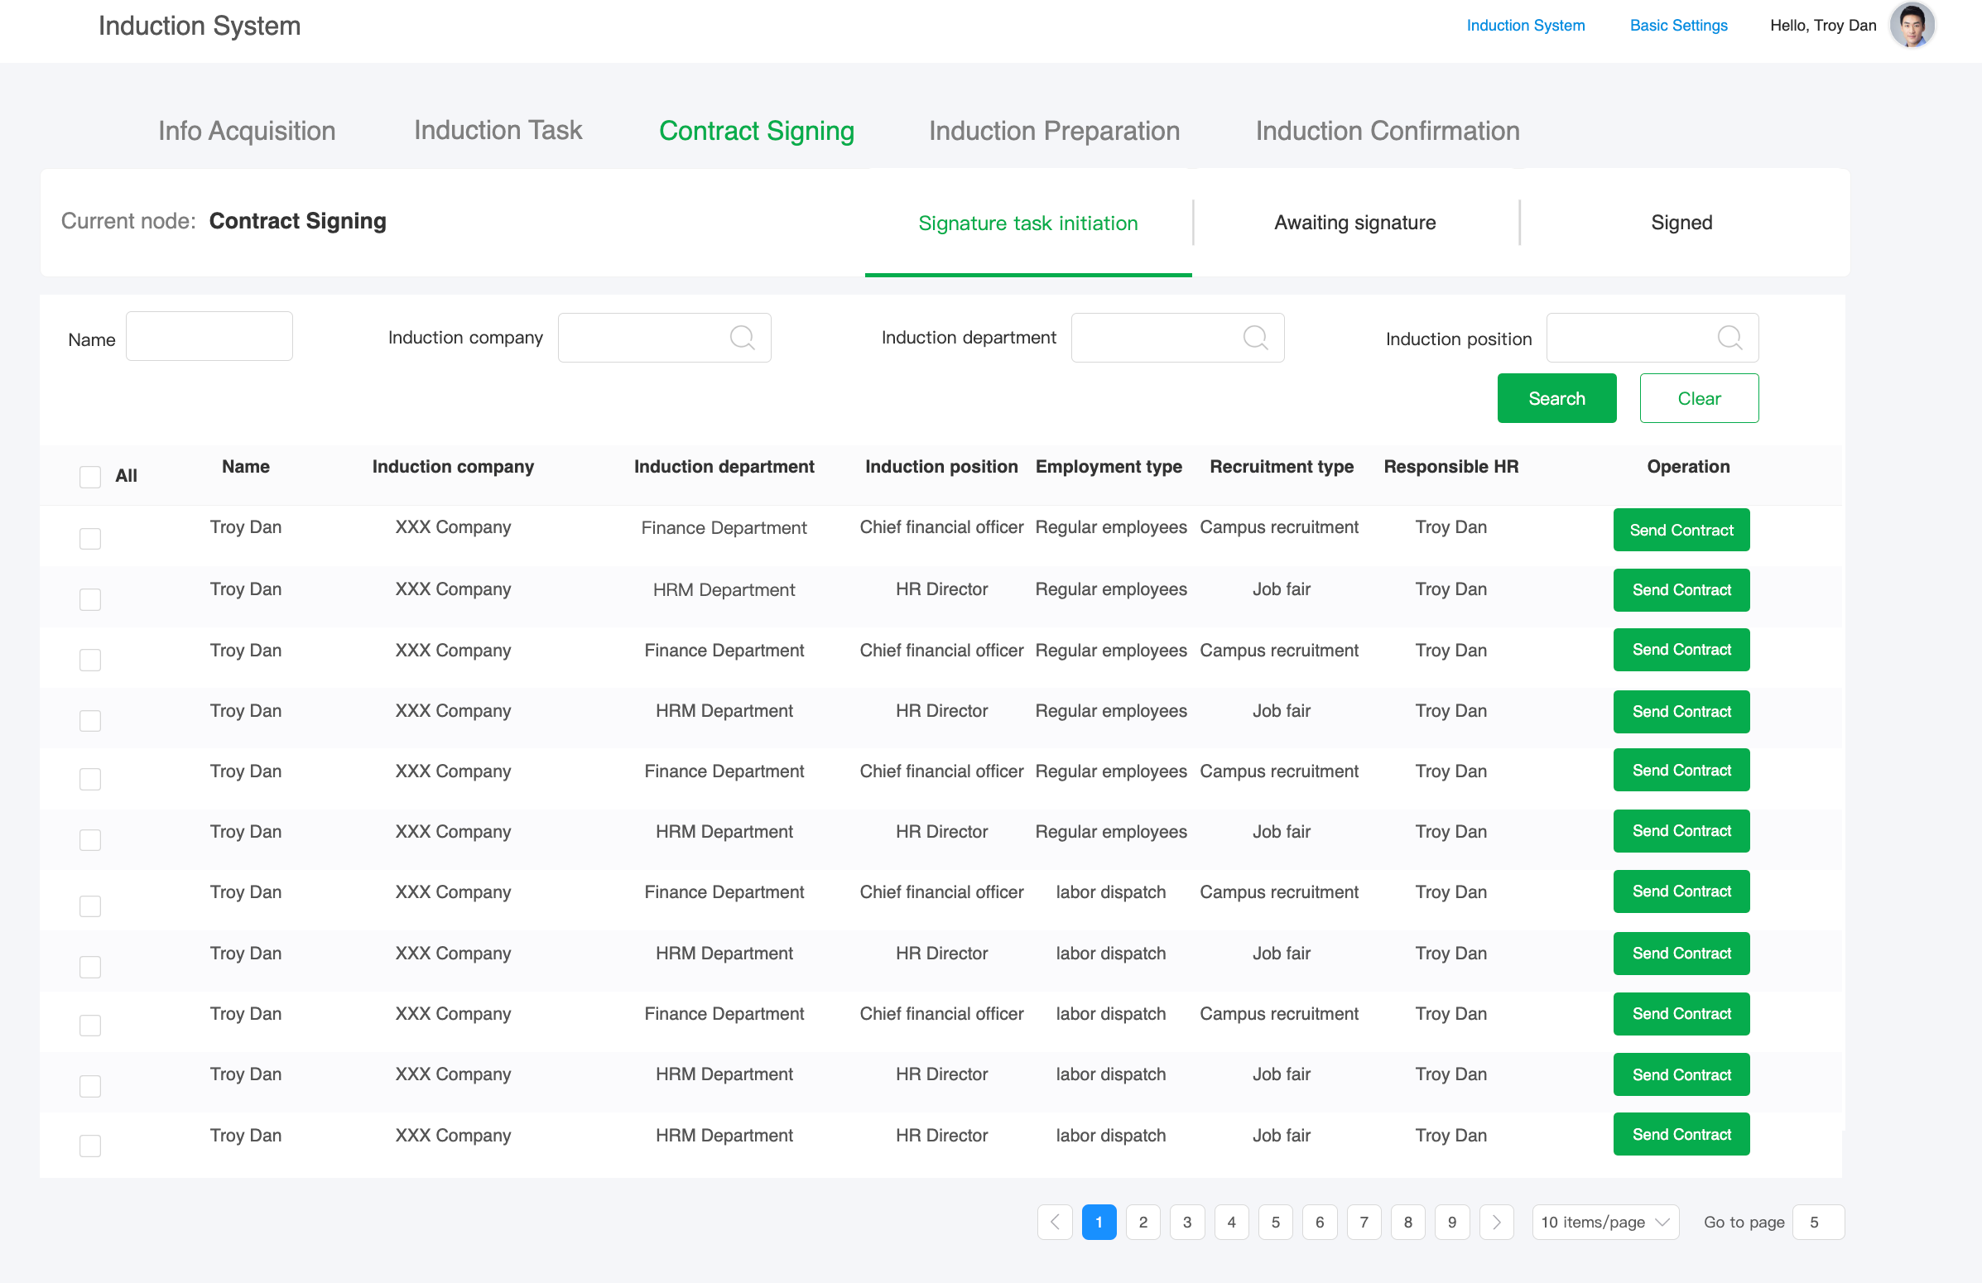Switch to the Awaiting signature tab
The image size is (1982, 1283).
[1354, 223]
